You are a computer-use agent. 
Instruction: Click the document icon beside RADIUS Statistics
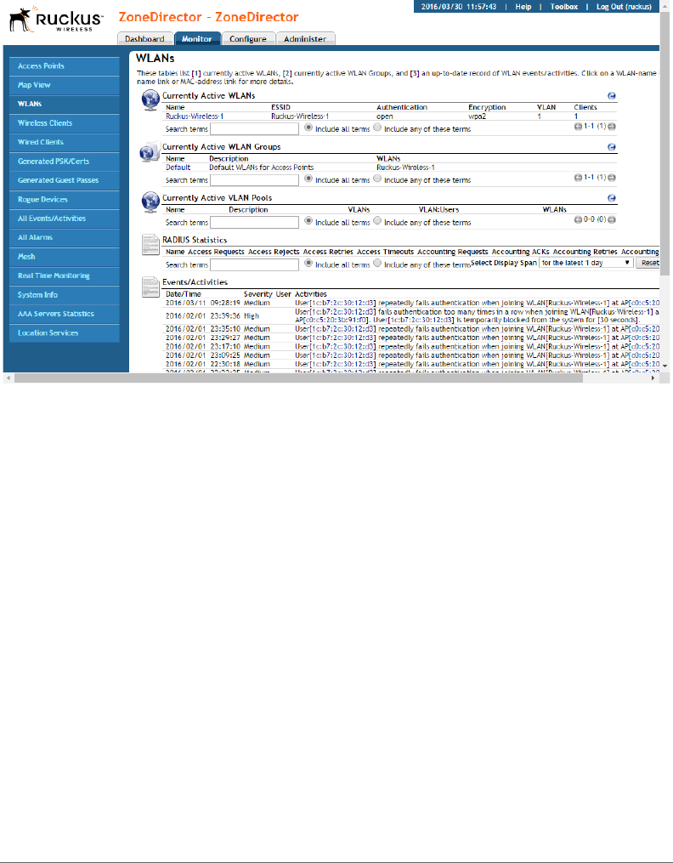(150, 245)
